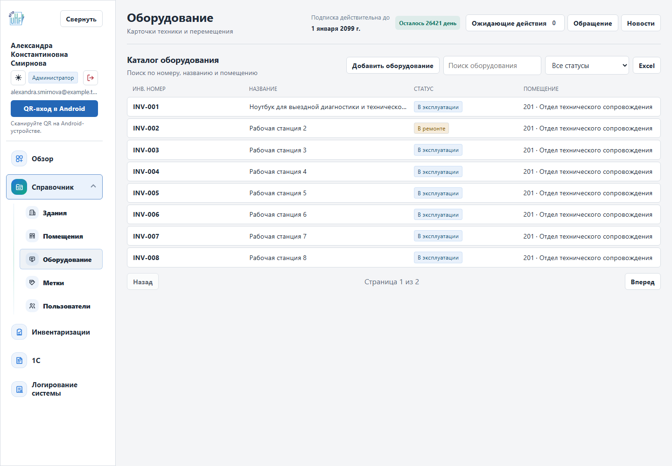Viewport: 672px width, 466px height.
Task: Click the Логирование системы log icon
Action: [19, 389]
